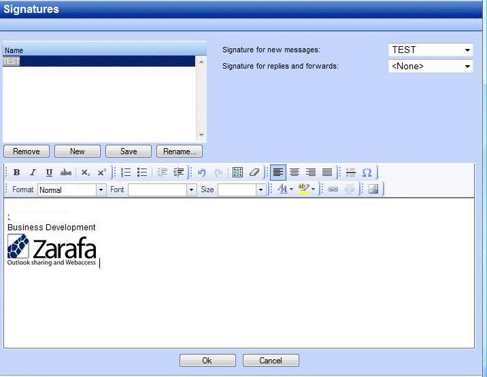This screenshot has height=377, width=487.
Task: Select the TEST signature in the list
Action: point(12,61)
